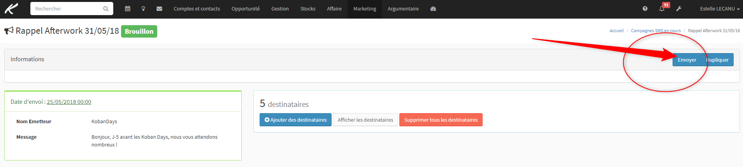
Task: Open the Stocks menu
Action: coord(308,9)
